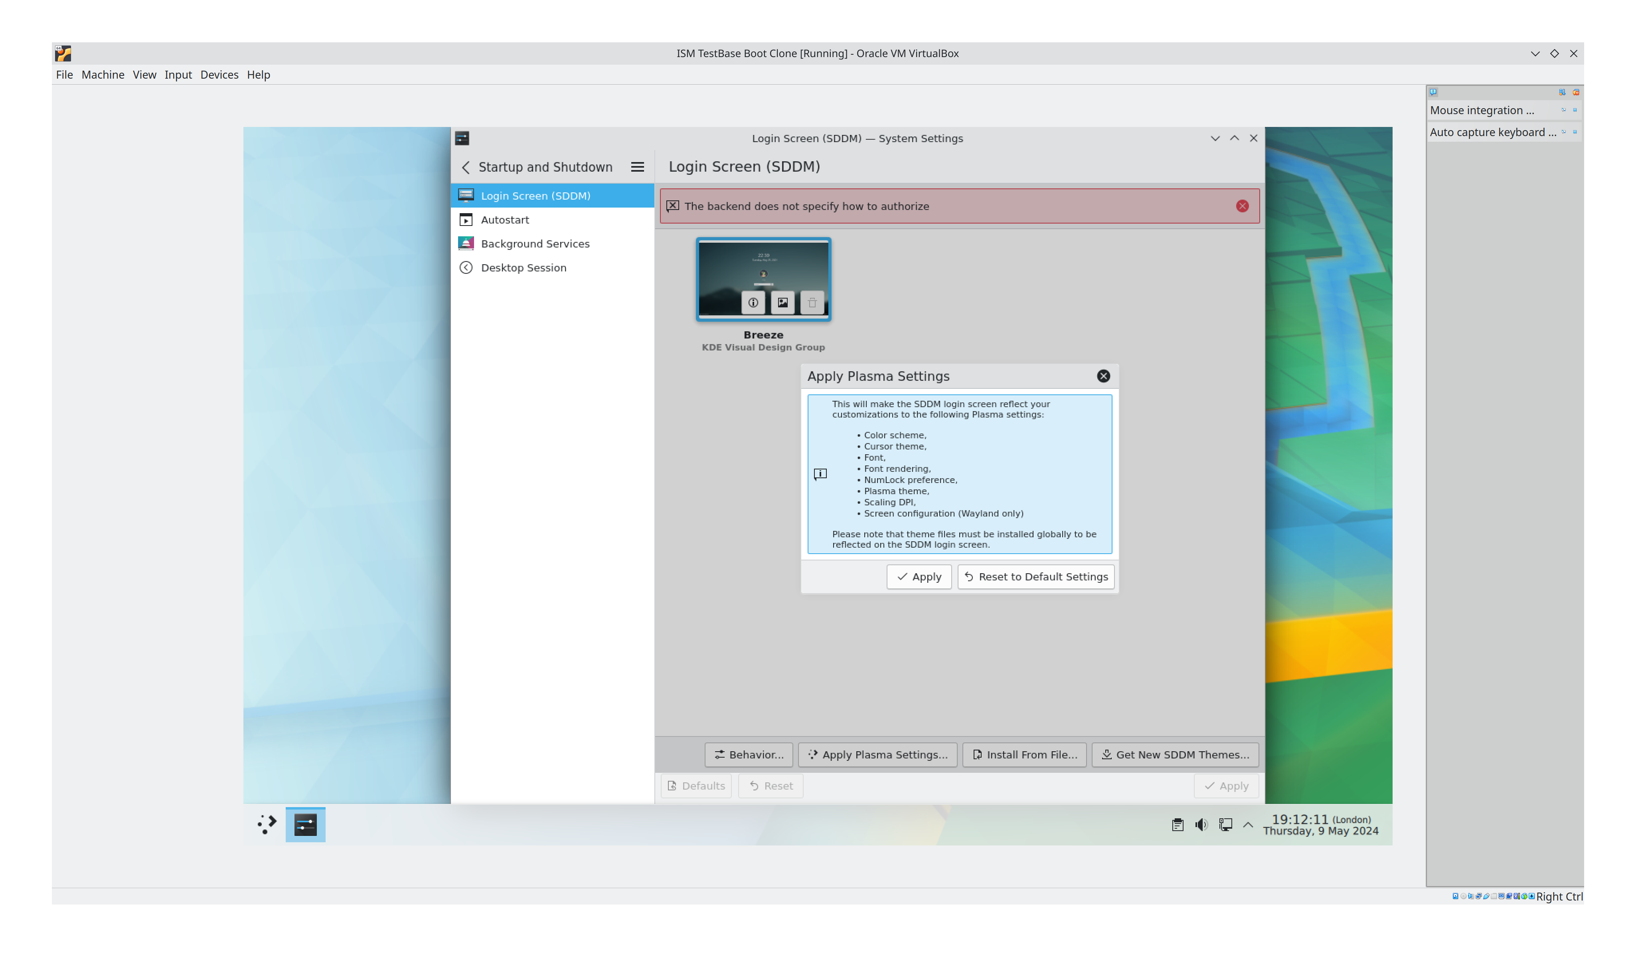Go back using the Startup and Shutdown arrow
Screen dimensions: 1636x966
[x=466, y=167]
